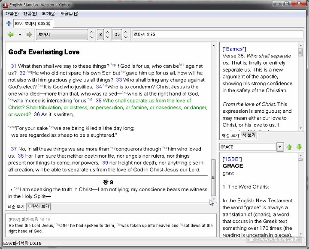Switch to 책 보기 tab

[x=249, y=135]
